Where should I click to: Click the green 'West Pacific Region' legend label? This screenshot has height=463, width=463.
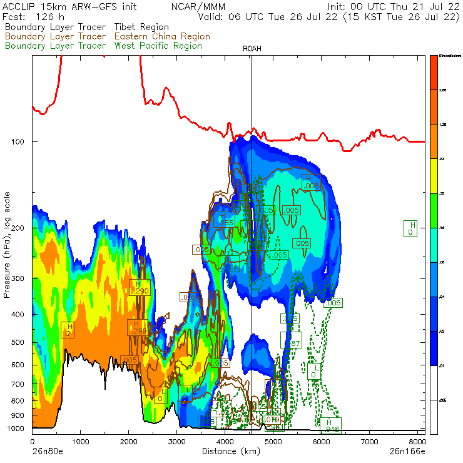coord(158,46)
